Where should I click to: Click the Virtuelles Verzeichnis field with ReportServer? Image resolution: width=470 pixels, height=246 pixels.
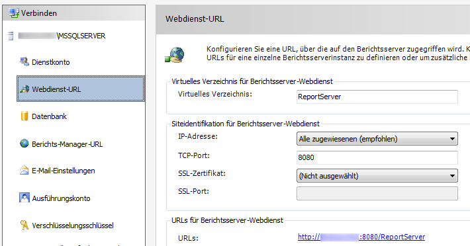tap(377, 97)
